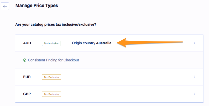Click the Origin country text
The height and width of the screenshot is (106, 209).
coord(83,43)
